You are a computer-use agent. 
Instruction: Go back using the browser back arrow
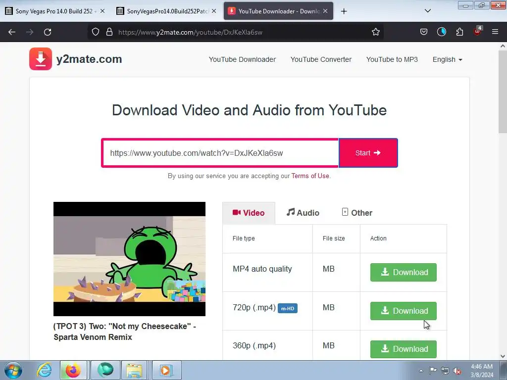pyautogui.click(x=12, y=32)
